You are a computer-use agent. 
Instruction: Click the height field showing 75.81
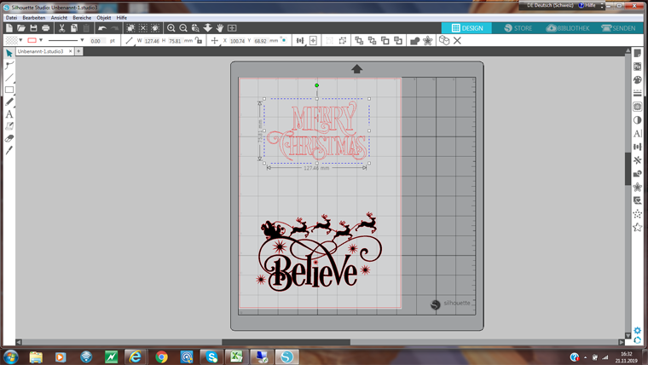[176, 41]
